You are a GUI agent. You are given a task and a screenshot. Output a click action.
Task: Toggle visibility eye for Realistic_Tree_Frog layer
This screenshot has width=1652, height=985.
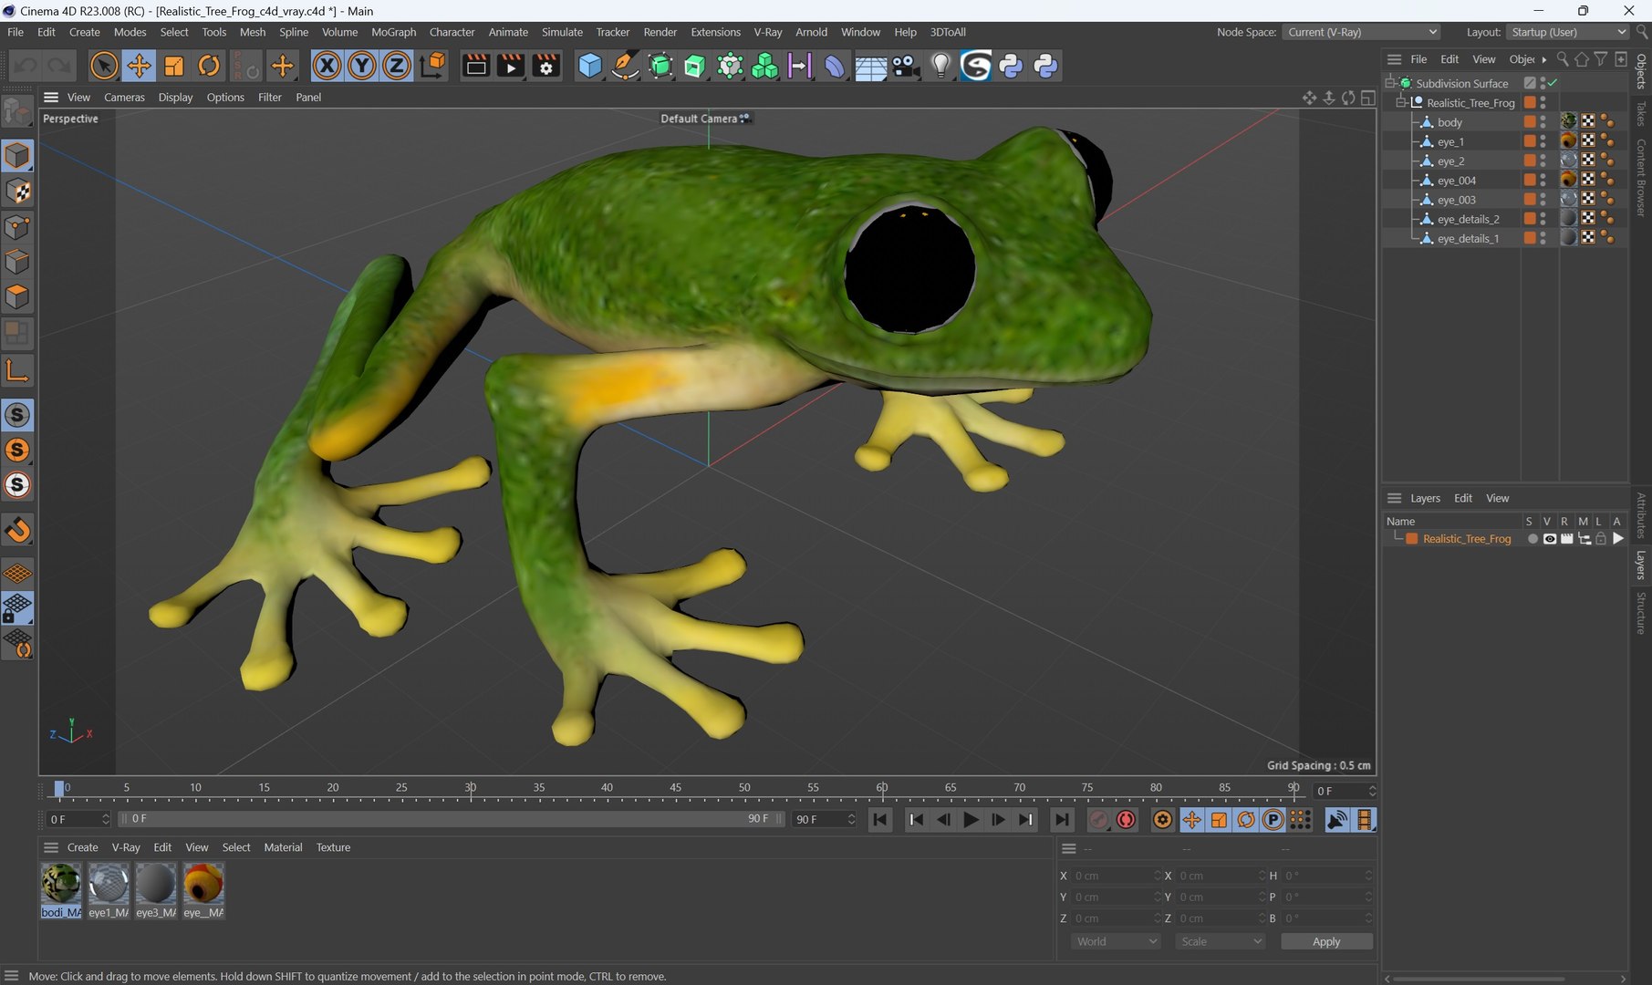pyautogui.click(x=1549, y=539)
